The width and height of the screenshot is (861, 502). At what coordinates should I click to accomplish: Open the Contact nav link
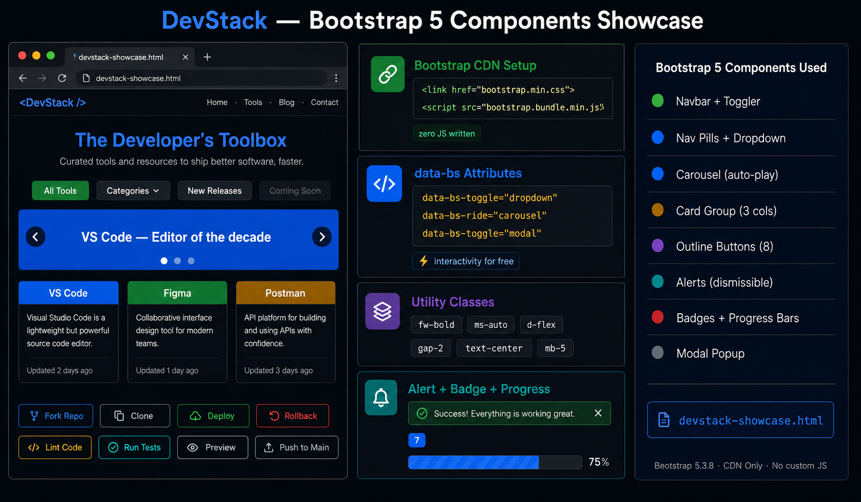[325, 102]
